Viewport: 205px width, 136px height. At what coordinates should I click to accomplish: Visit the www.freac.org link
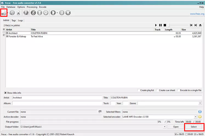click(x=197, y=14)
